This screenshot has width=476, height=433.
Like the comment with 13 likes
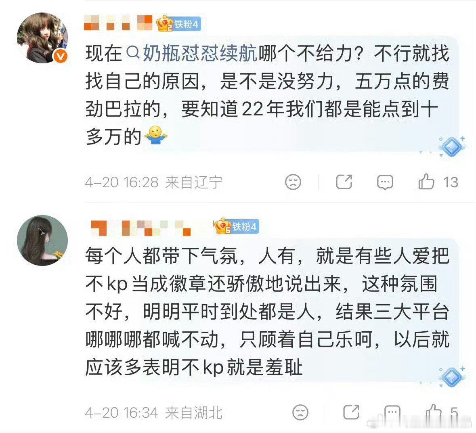(x=426, y=182)
